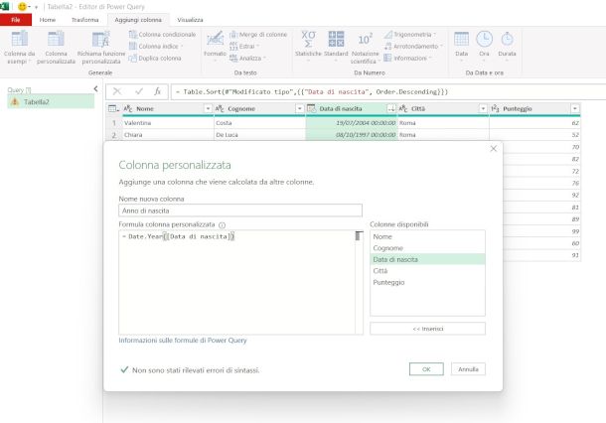Select Duplica colonna
The height and width of the screenshot is (423, 606).
click(x=155, y=58)
